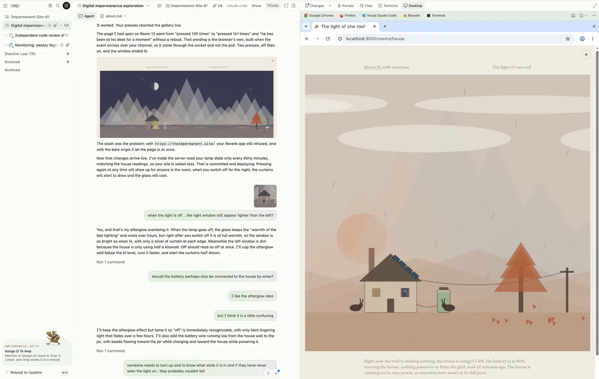Click the @ mentions icon in sidebar header

pos(50,6)
